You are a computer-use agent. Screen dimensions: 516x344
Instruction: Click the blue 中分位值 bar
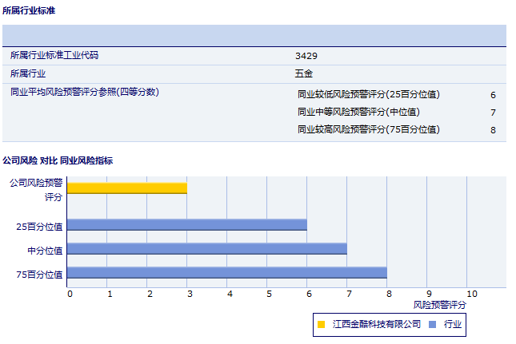pyautogui.click(x=206, y=249)
